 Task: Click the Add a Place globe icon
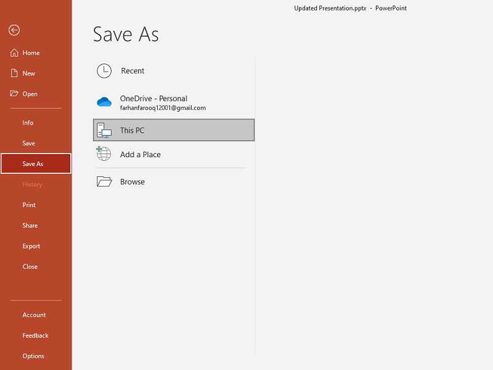[104, 154]
